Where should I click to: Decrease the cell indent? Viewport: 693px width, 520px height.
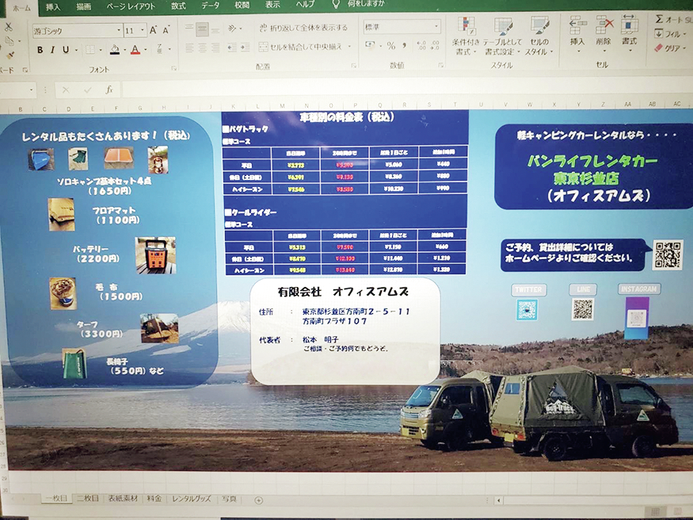[232, 48]
